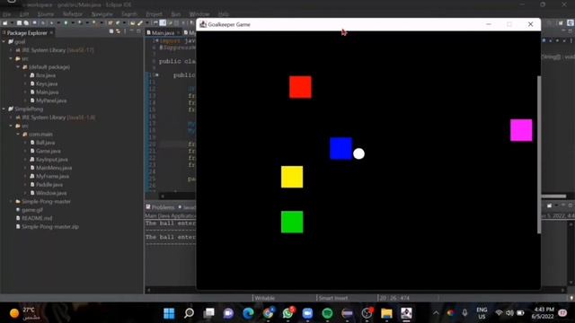
Task: Click the Save icon in Eclipse toolbar
Action: [x=20, y=22]
